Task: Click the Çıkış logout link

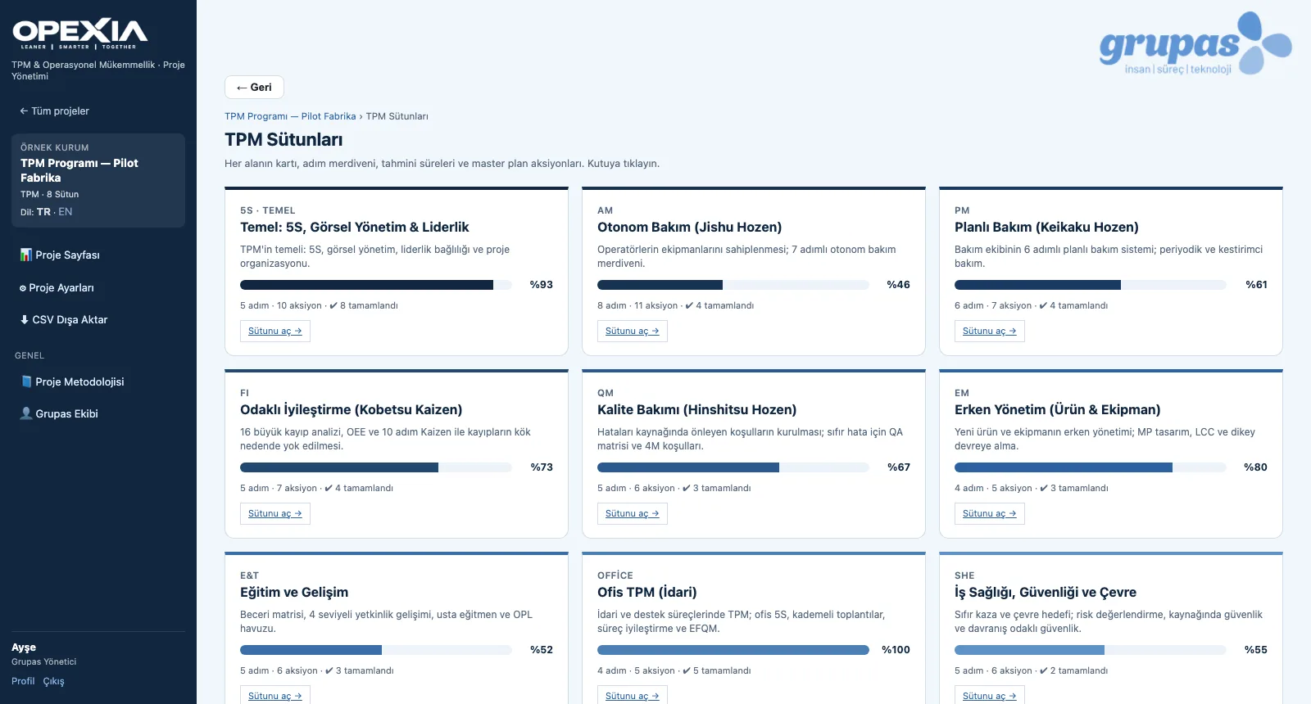Action: (x=53, y=681)
